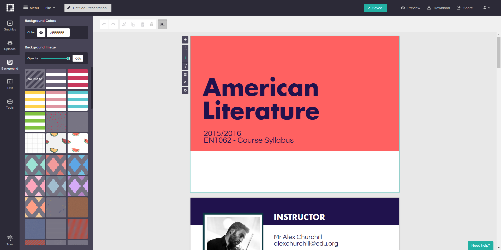Choose the mint quatrefoil pattern background
Screen dimensions: 501x250
[35, 165]
